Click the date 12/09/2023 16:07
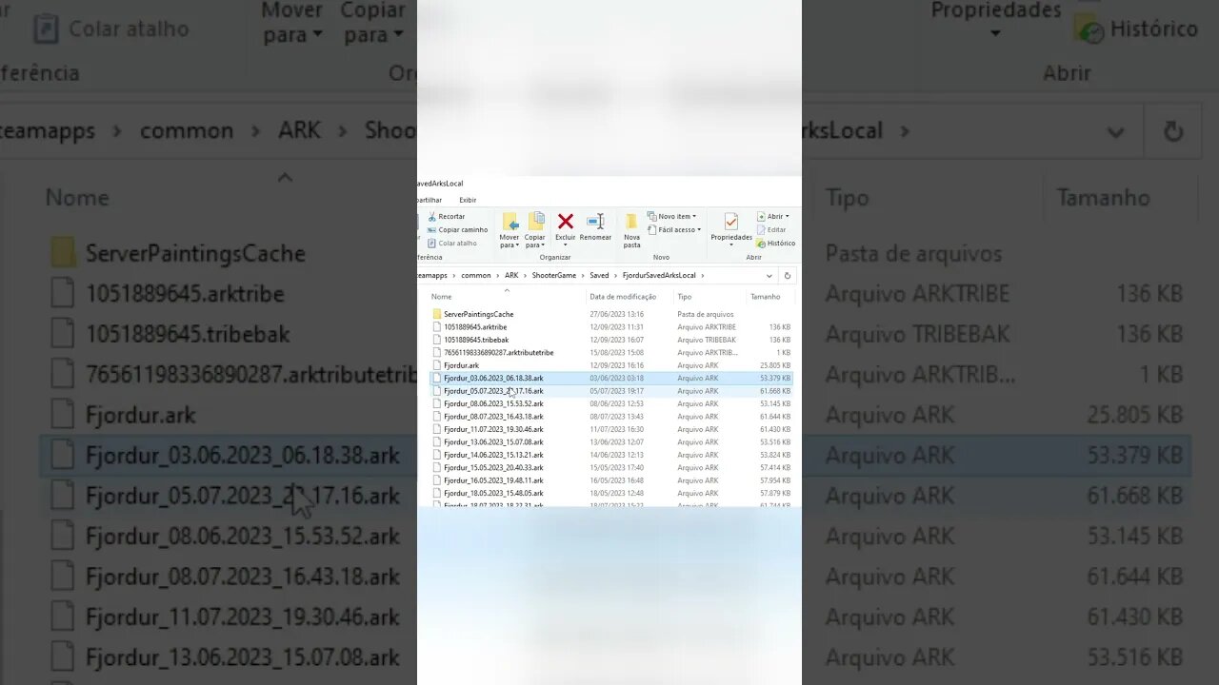 [x=616, y=340]
